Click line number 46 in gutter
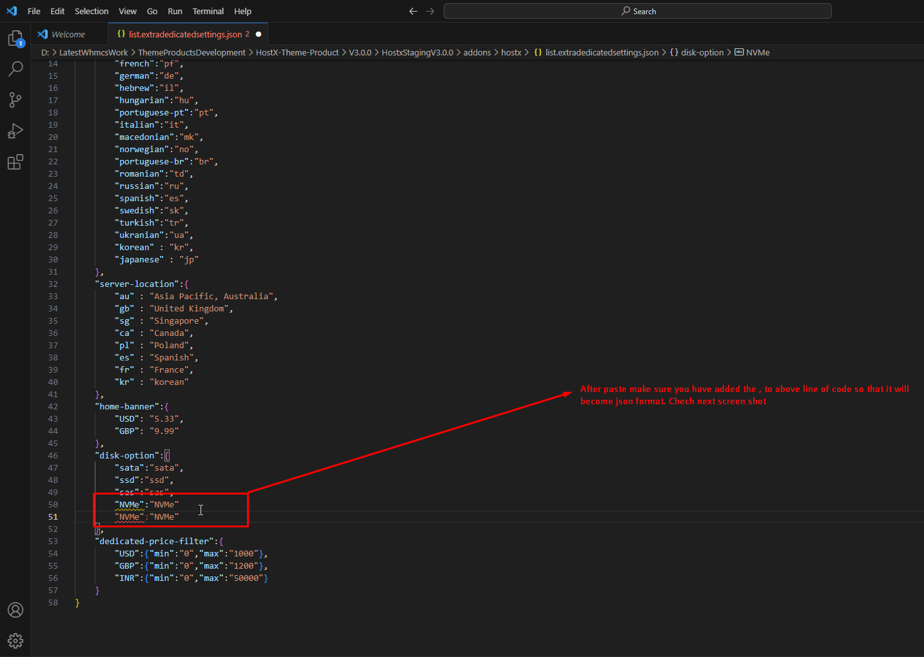 click(53, 455)
